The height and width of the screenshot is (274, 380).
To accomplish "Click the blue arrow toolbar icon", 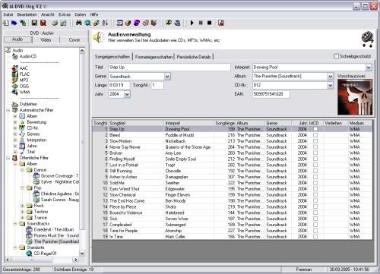I will (14, 23).
